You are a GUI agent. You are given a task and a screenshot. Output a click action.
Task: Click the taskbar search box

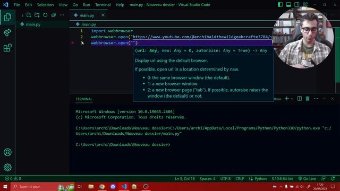pos(42,186)
